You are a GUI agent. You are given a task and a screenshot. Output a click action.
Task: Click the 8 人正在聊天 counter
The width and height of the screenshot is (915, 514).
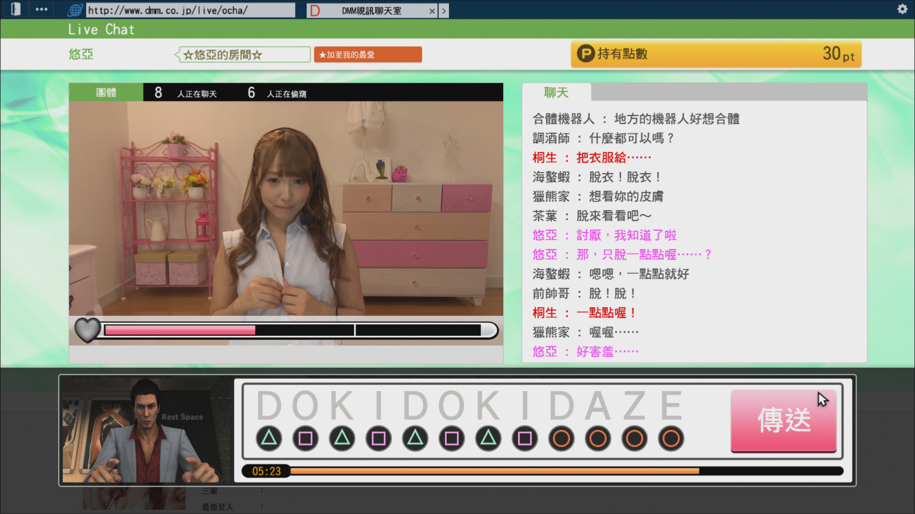pyautogui.click(x=185, y=93)
